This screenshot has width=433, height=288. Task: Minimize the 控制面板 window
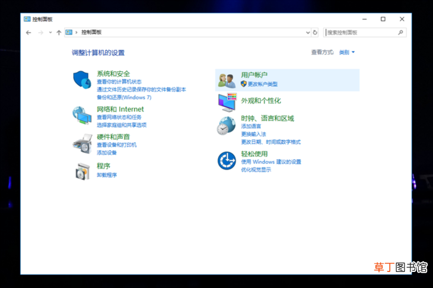365,19
